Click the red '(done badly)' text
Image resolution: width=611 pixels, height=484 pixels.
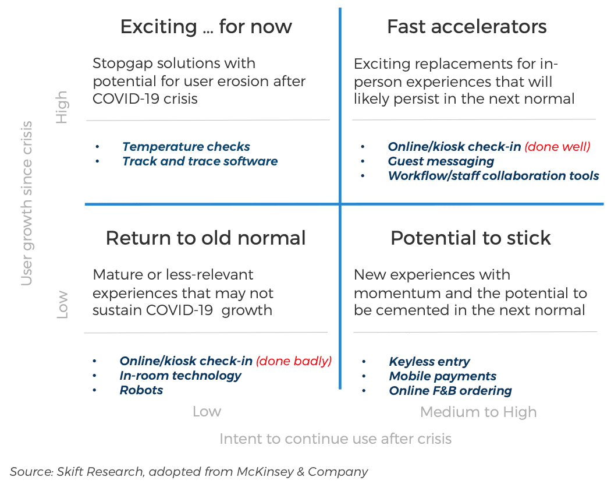click(294, 361)
